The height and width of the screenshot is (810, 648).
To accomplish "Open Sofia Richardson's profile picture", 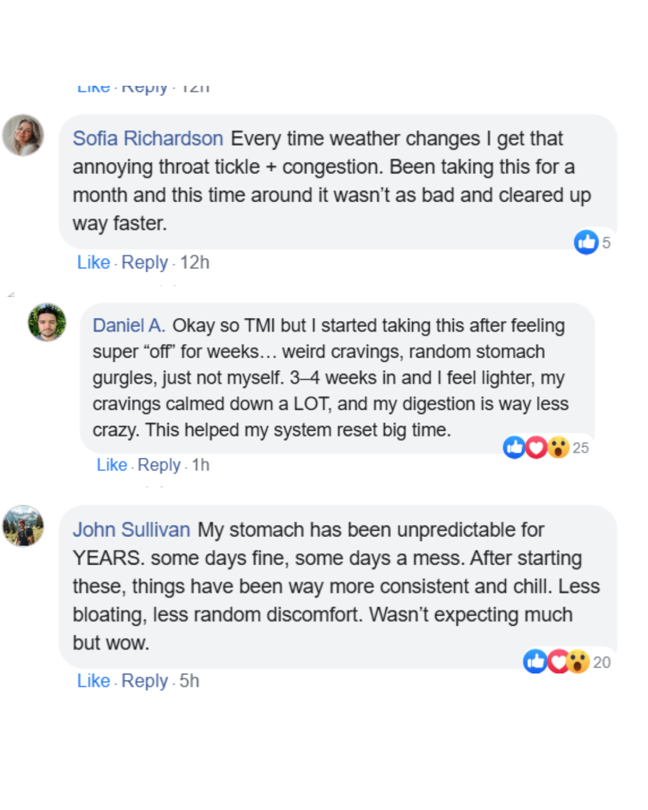I will point(23,135).
